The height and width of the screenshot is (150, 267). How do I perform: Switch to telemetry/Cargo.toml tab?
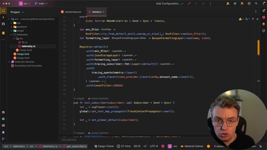(x=71, y=12)
